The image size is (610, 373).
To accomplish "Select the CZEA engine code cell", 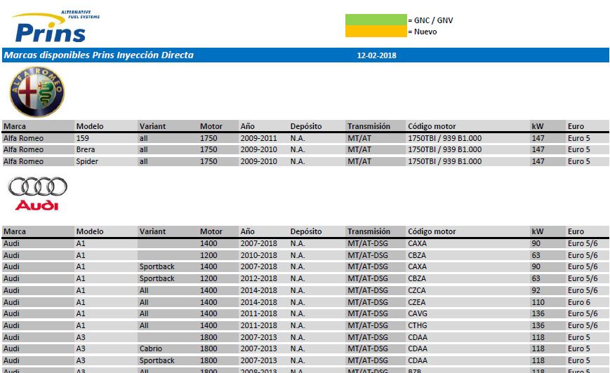I will pos(418,302).
